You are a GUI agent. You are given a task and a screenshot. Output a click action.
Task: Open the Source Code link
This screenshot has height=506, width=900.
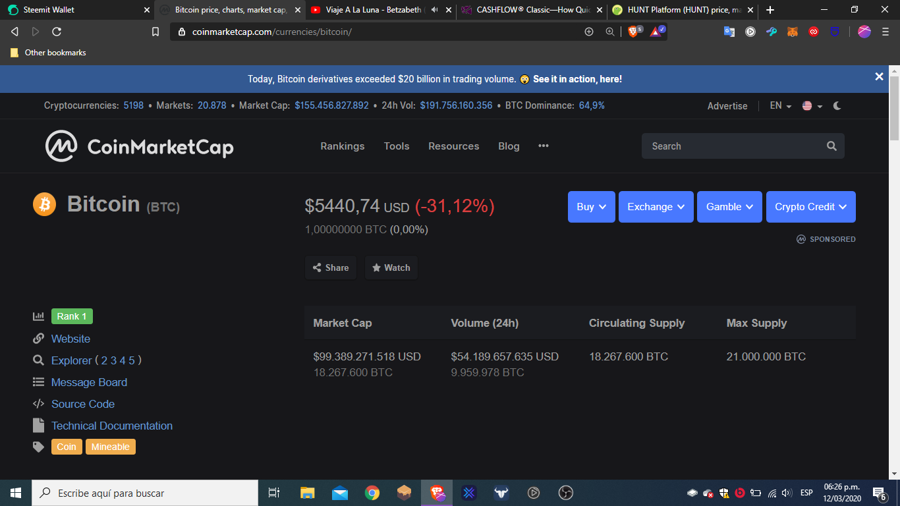click(x=83, y=404)
